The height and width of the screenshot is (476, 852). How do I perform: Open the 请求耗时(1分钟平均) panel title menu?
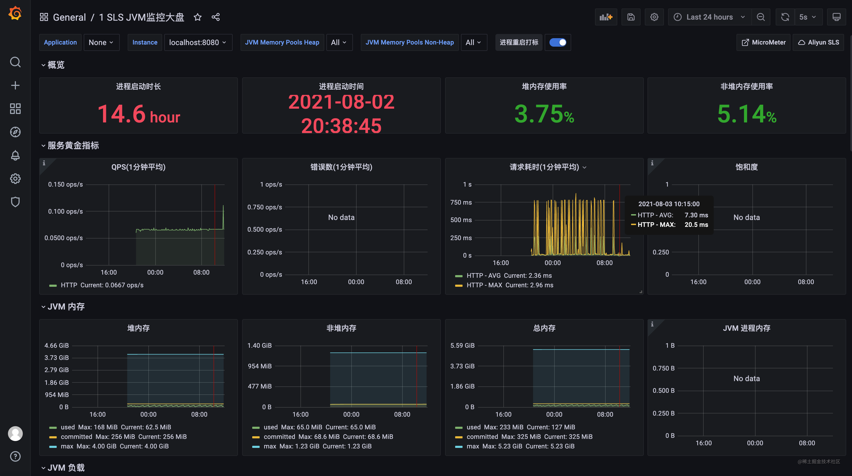click(544, 167)
